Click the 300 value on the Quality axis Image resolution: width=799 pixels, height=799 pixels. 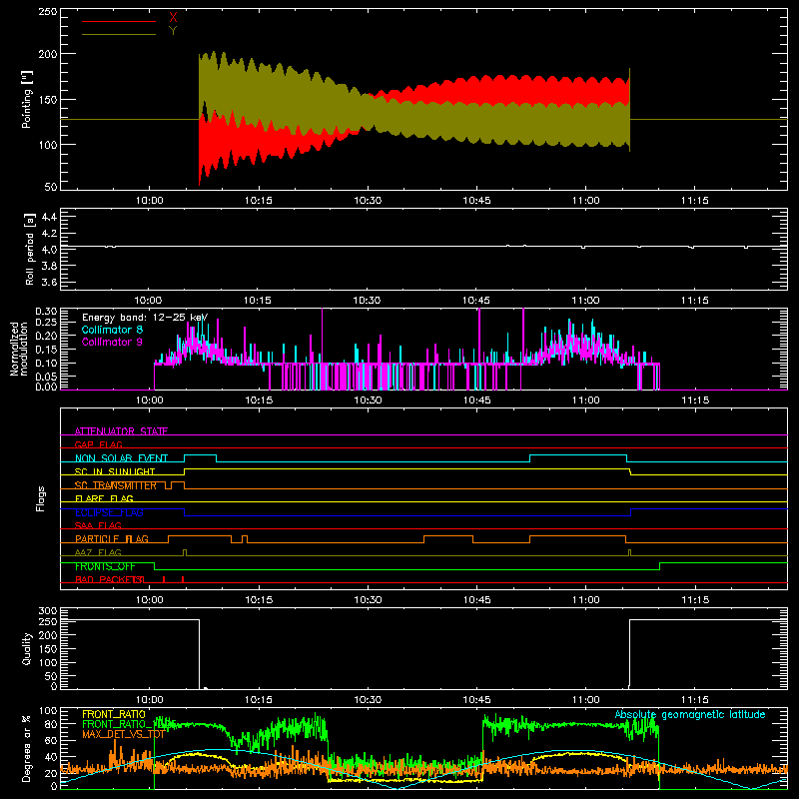click(x=48, y=611)
